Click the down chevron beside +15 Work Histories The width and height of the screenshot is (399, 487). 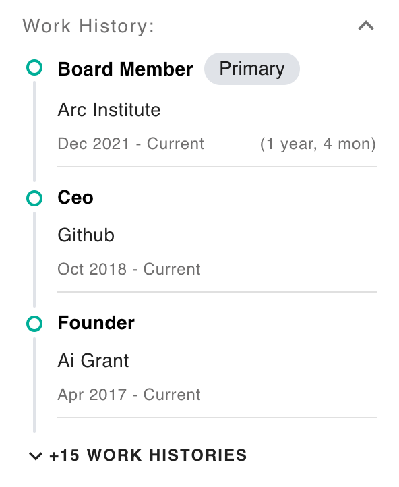(x=35, y=456)
